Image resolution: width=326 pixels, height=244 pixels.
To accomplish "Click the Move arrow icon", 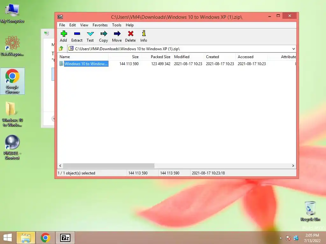I will [117, 37].
